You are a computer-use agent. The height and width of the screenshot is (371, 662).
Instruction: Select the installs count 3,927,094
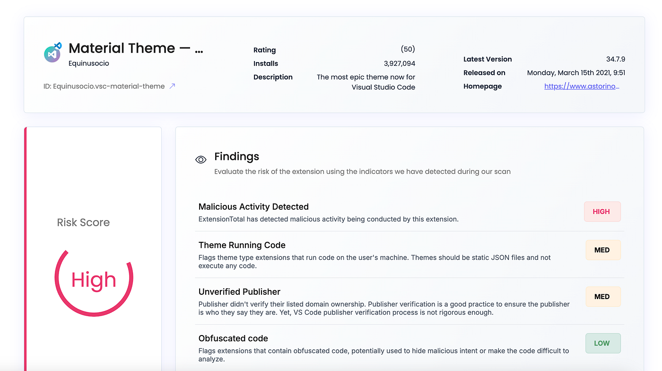point(400,63)
